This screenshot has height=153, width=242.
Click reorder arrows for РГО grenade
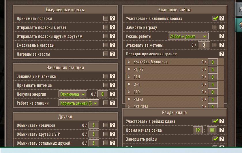click(129, 92)
